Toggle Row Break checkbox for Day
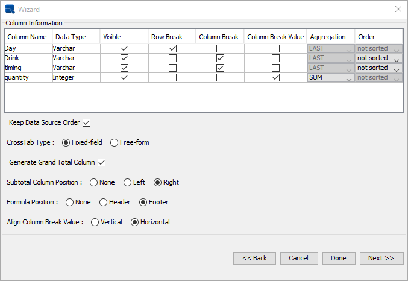This screenshot has height=281, width=408. 172,48
